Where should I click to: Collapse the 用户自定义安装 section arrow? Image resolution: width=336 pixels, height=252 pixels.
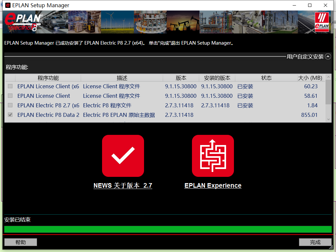(x=328, y=57)
